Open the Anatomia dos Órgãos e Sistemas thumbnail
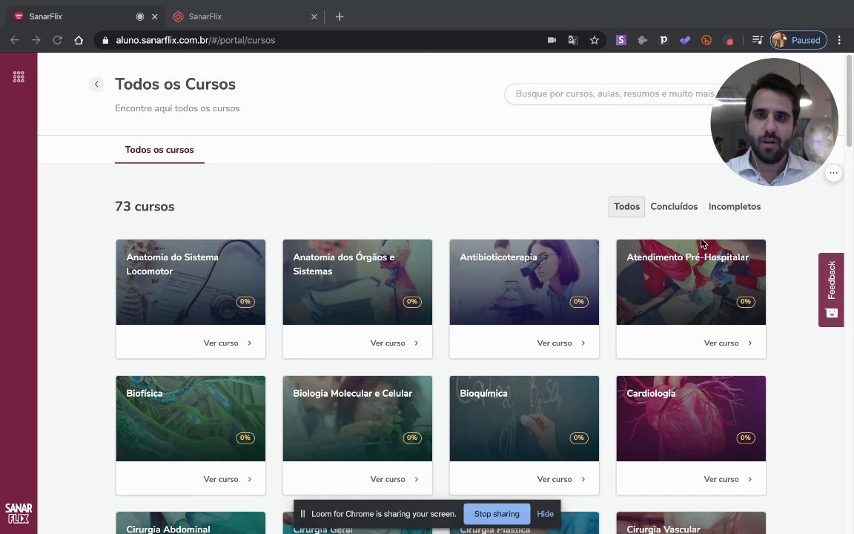Image resolution: width=854 pixels, height=534 pixels. (x=357, y=282)
